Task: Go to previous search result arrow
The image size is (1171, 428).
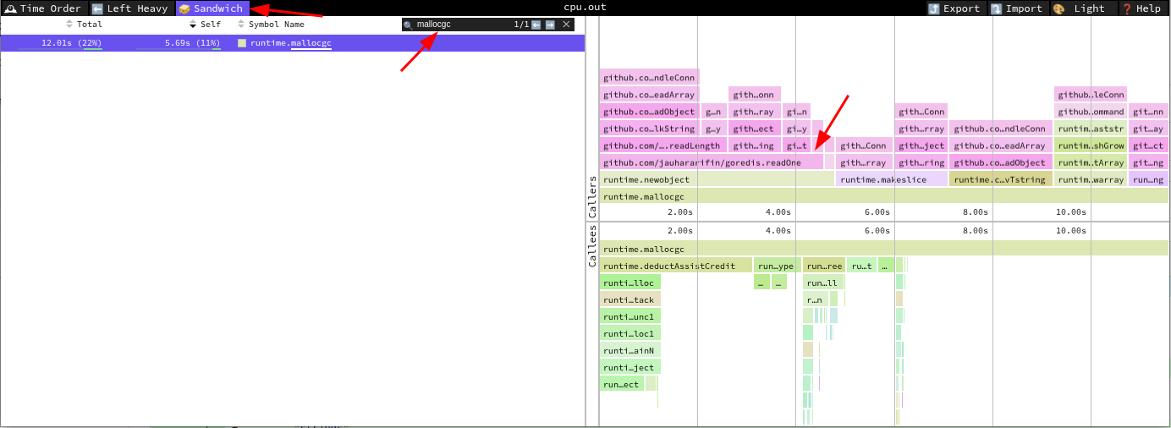Action: (536, 25)
